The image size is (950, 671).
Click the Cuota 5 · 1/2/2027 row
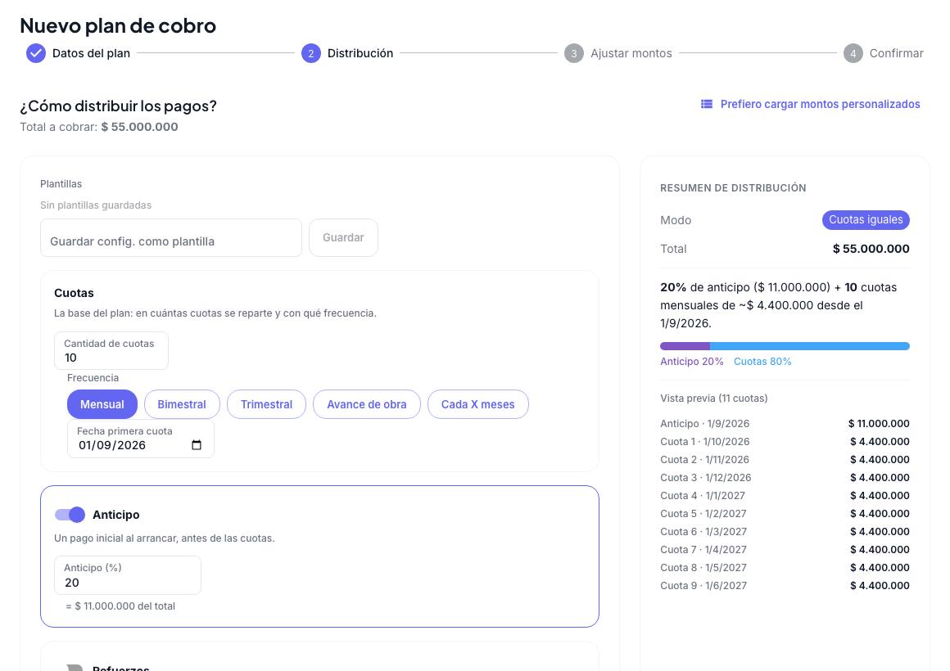pos(785,514)
